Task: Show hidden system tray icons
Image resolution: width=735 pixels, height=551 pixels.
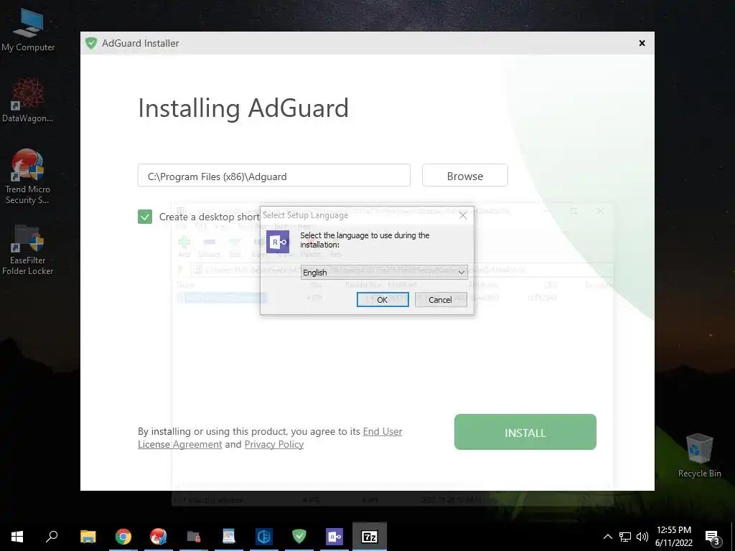Action: tap(607, 537)
